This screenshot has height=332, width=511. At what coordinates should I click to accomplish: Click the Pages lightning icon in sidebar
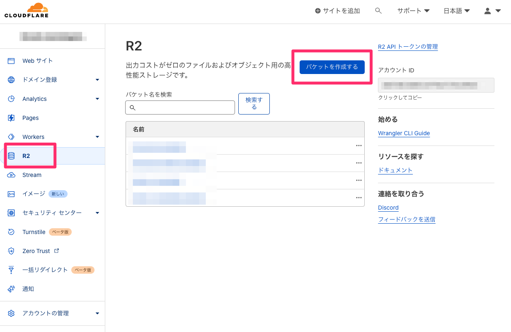click(11, 118)
